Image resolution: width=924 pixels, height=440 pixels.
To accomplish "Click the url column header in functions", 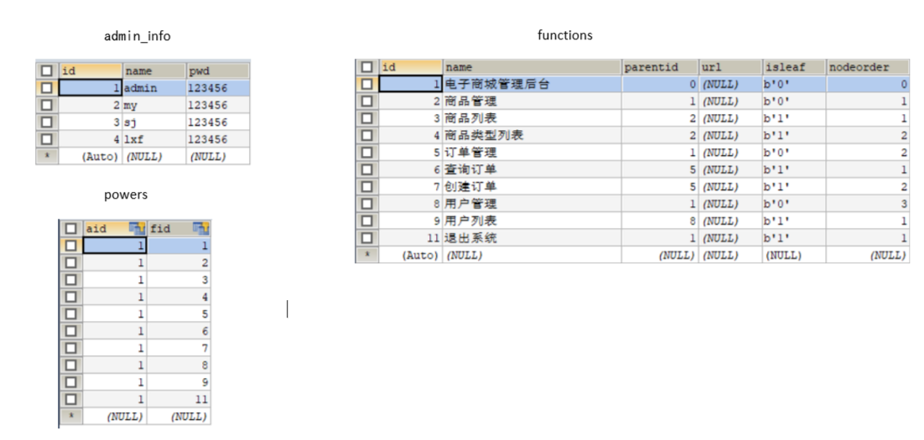I will pos(730,67).
